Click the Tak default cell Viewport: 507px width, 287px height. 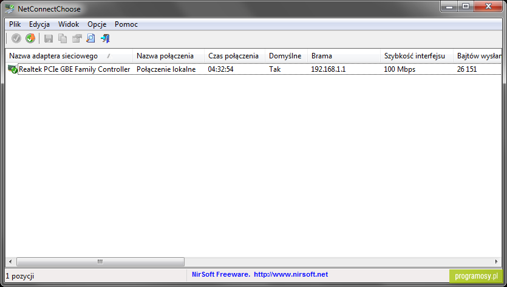pyautogui.click(x=275, y=69)
